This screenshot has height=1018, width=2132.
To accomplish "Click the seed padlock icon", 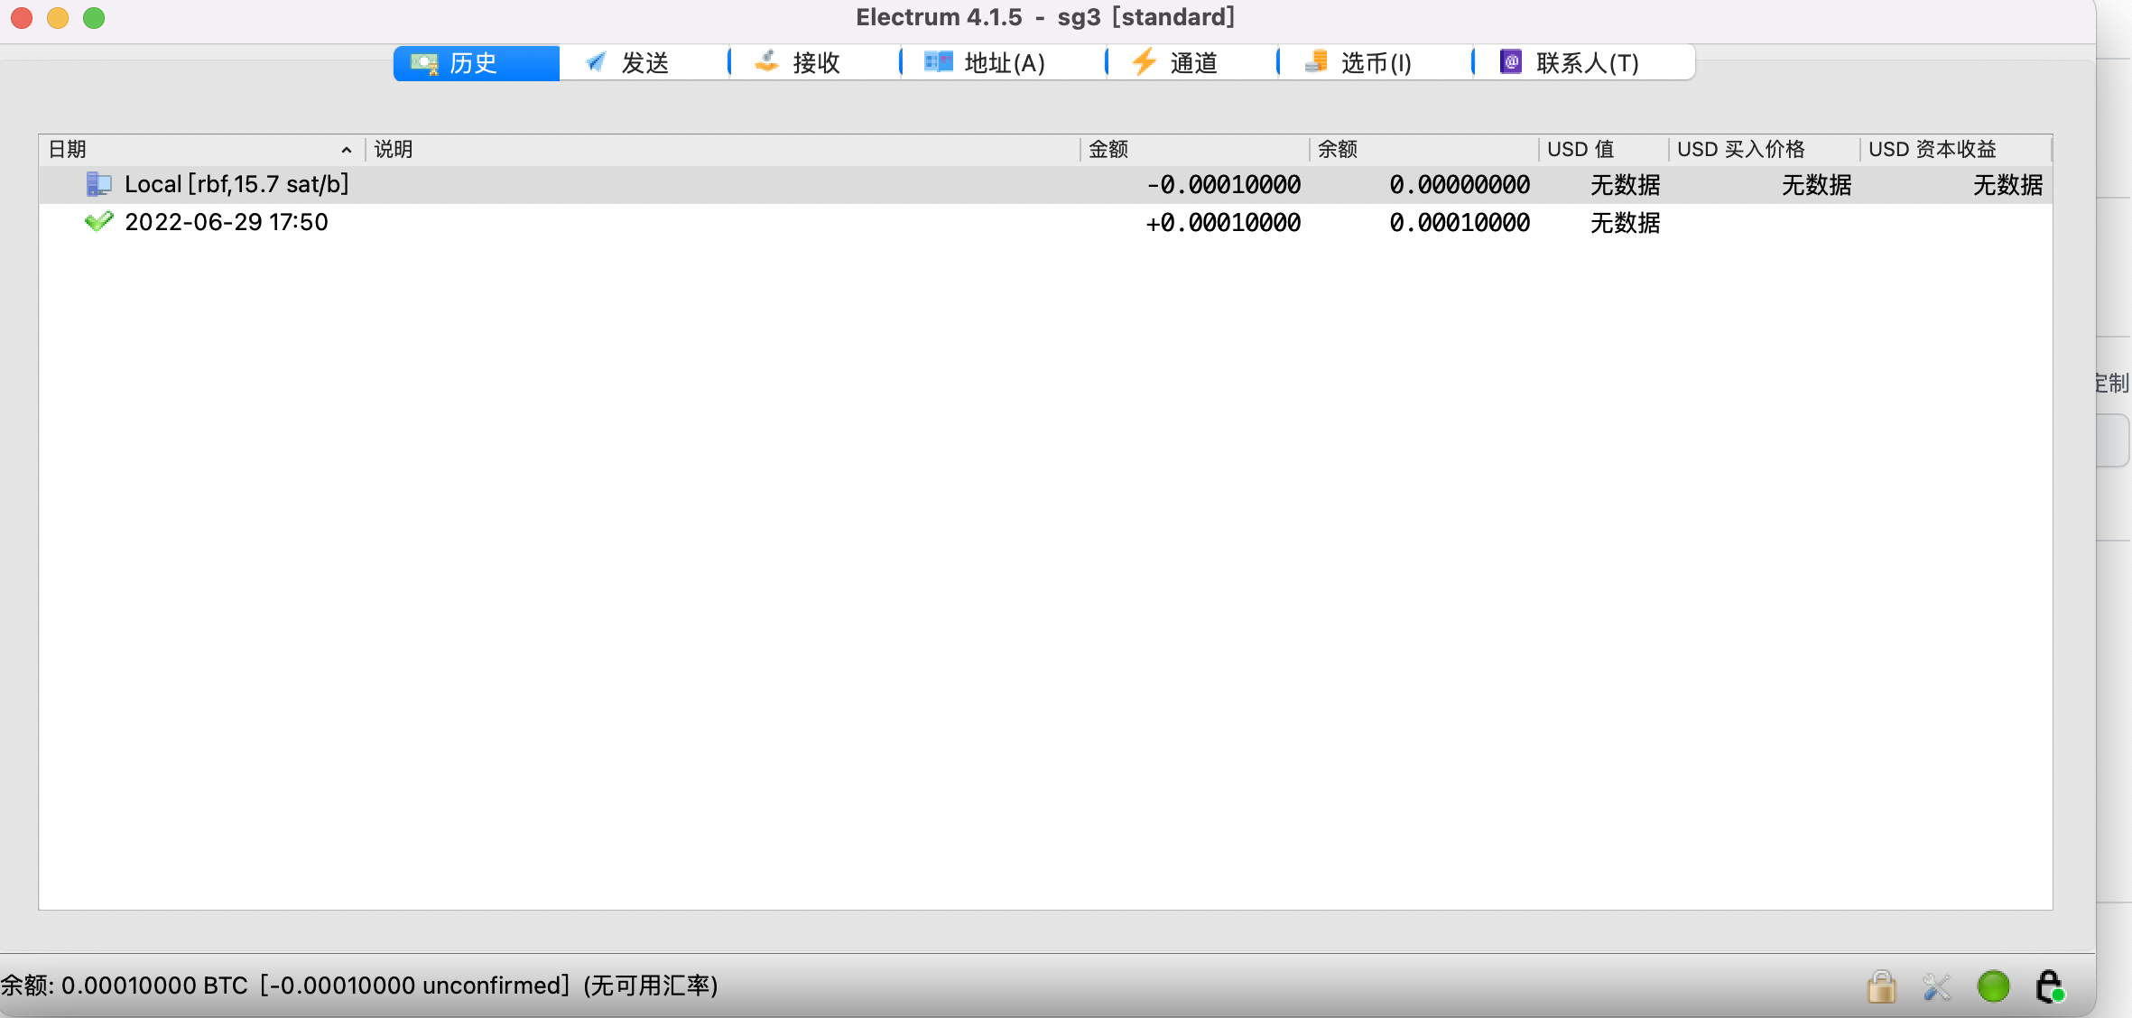I will [x=2049, y=986].
